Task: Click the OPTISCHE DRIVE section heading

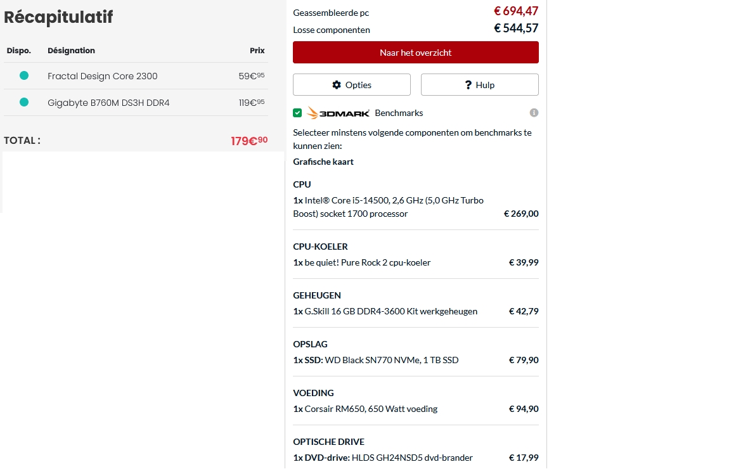Action: click(328, 442)
